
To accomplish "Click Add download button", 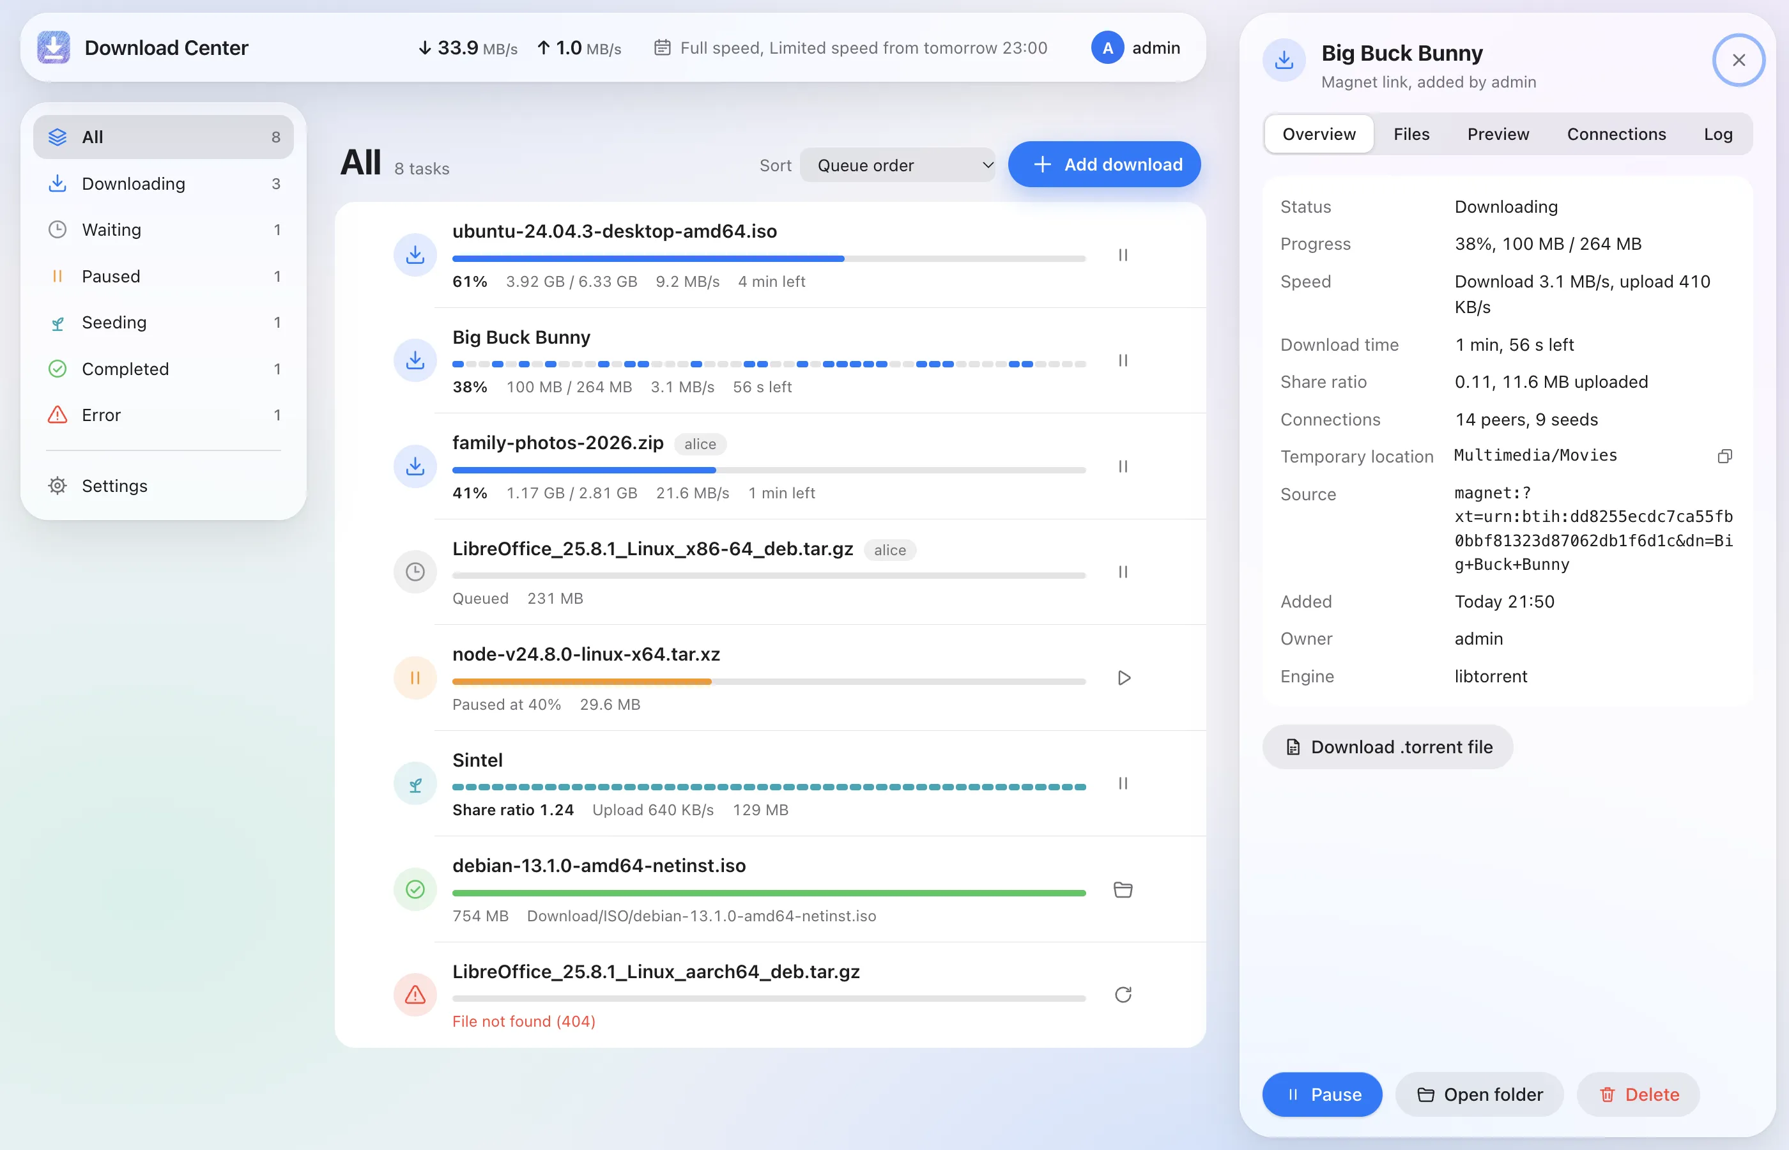I will pos(1103,164).
